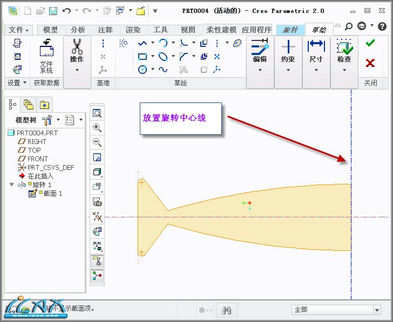Click the Undo icon
The image size is (393, 322).
click(x=66, y=11)
